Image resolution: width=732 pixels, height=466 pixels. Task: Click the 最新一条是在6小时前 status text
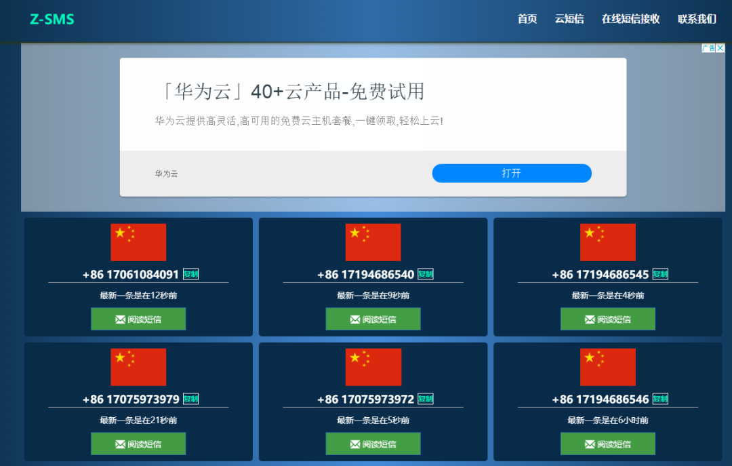coord(608,420)
